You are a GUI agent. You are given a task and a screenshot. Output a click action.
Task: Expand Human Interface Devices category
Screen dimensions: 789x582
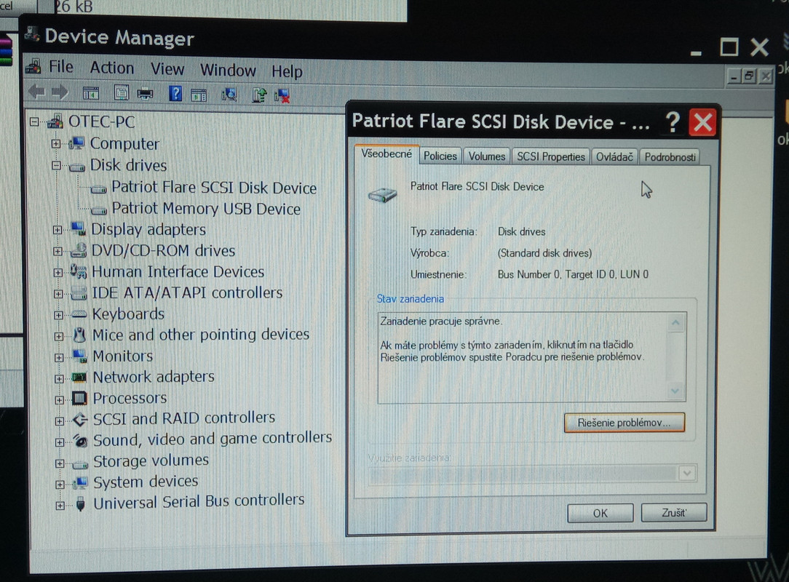[58, 272]
